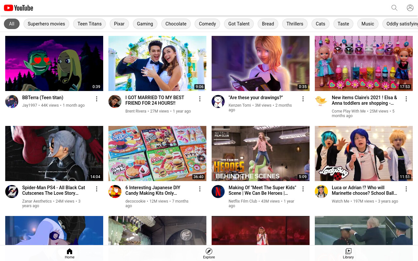Screen dimensions: 418x261
Task: Open Zanar Aesthetics channel avatar
Action: (12, 192)
